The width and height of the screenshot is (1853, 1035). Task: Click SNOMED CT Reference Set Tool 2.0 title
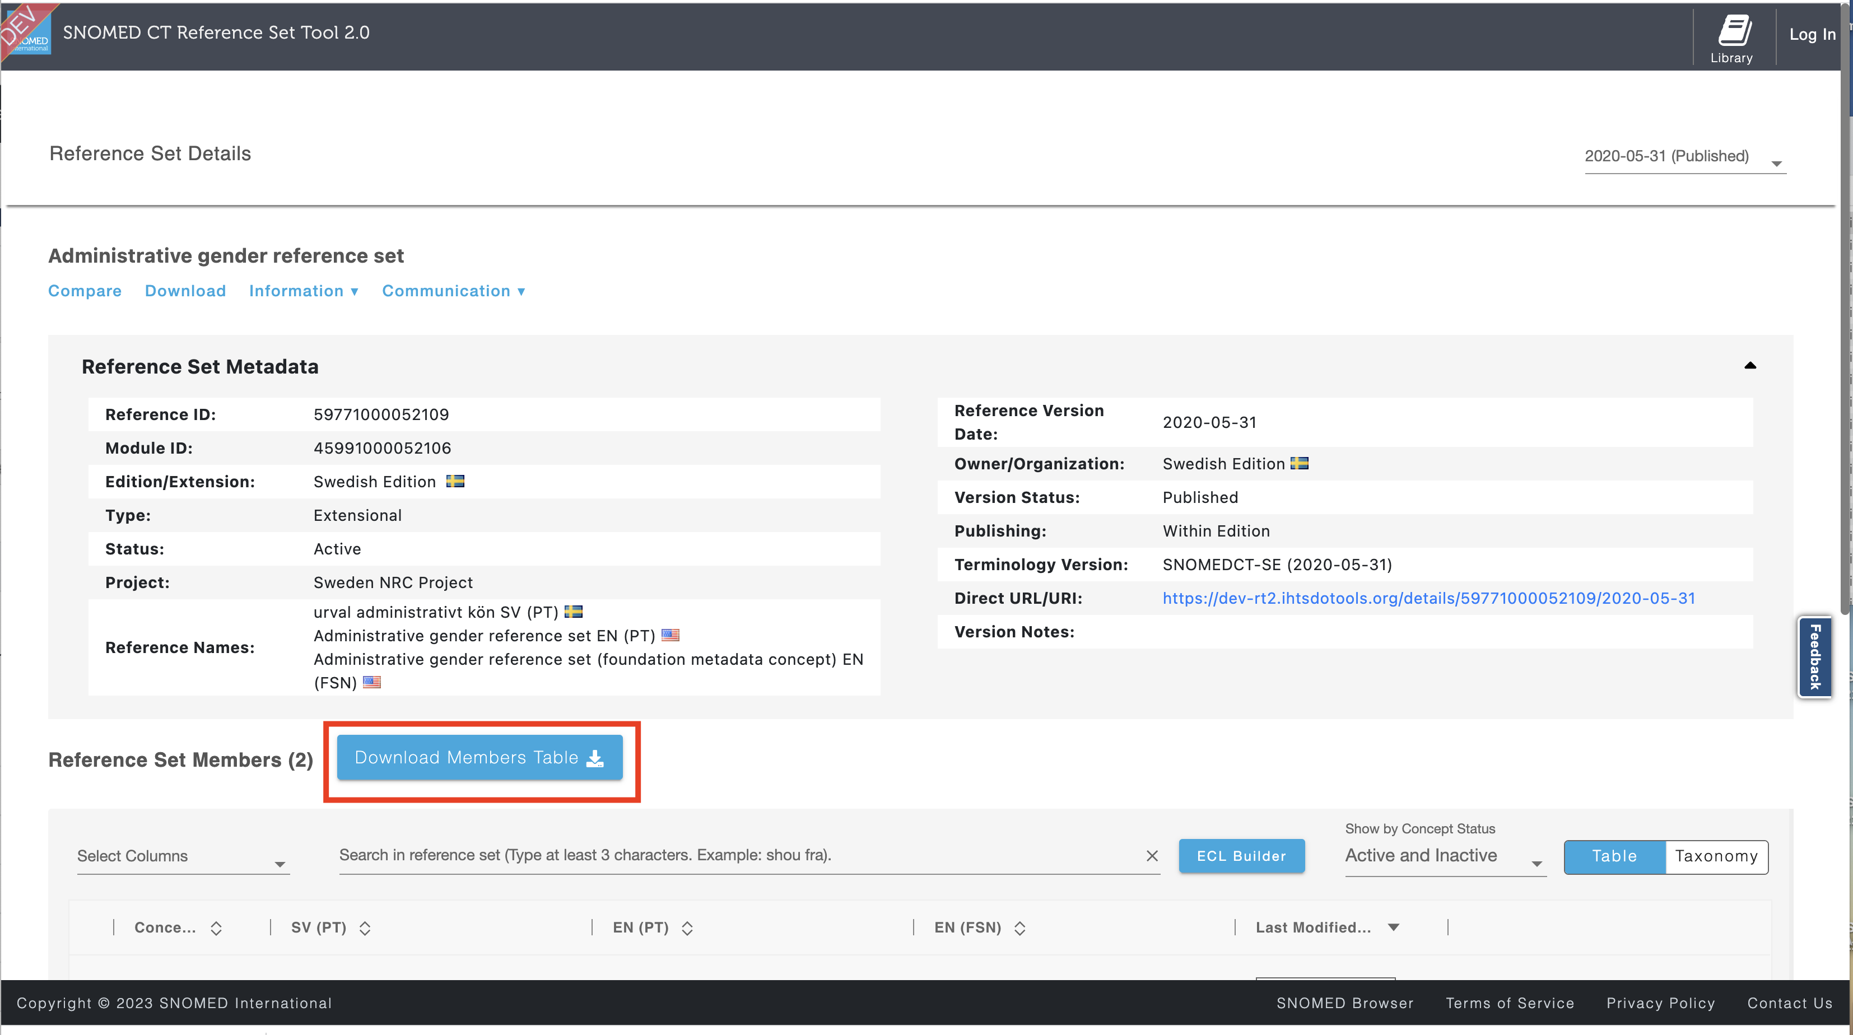point(216,32)
